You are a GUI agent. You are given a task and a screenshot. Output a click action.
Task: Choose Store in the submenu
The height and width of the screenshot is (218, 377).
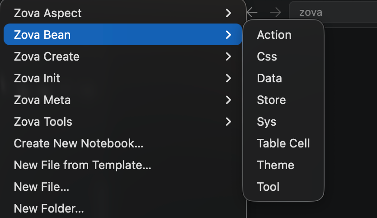pos(271,100)
